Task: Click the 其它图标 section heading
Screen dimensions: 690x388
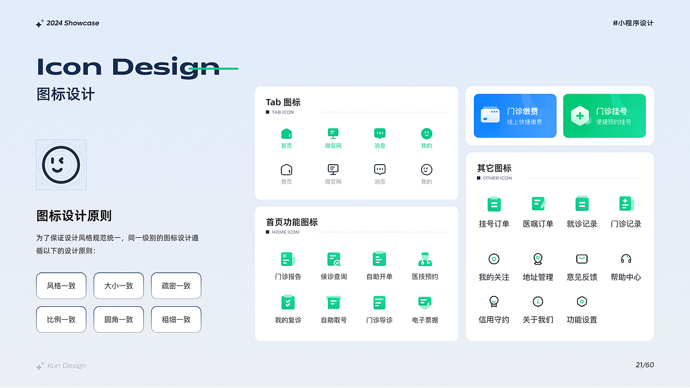Action: pos(494,168)
